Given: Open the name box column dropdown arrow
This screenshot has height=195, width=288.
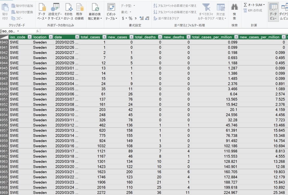Looking at the screenshot, I should (x=18, y=31).
